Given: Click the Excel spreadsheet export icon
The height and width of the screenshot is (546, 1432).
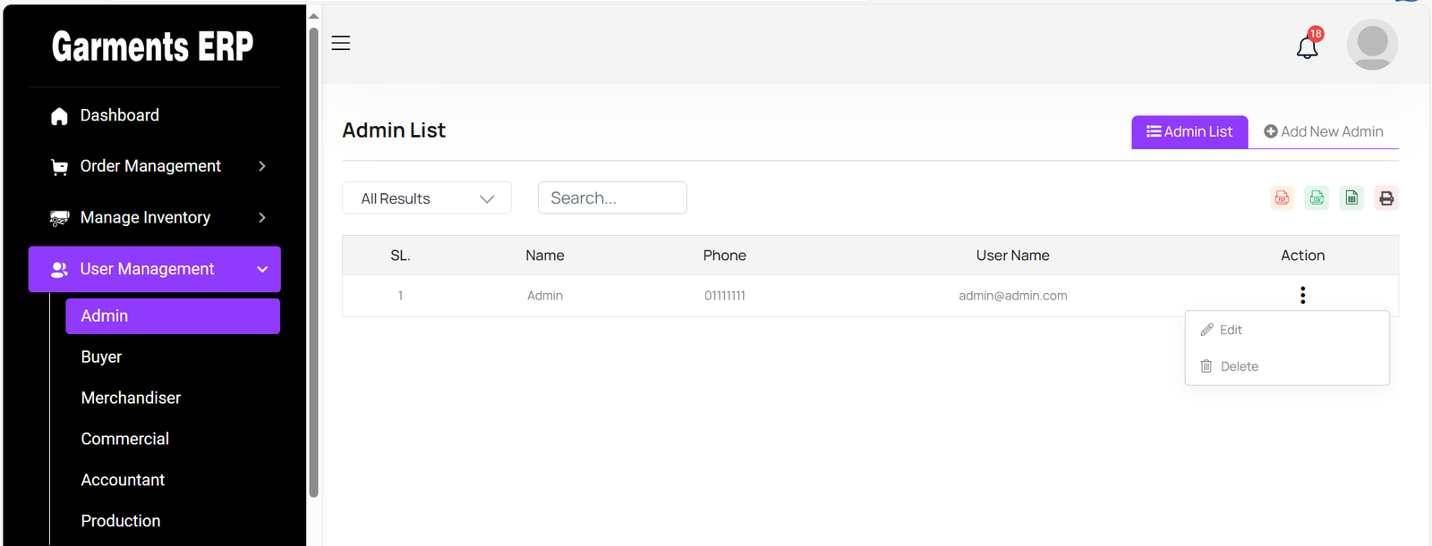Looking at the screenshot, I should [x=1351, y=198].
